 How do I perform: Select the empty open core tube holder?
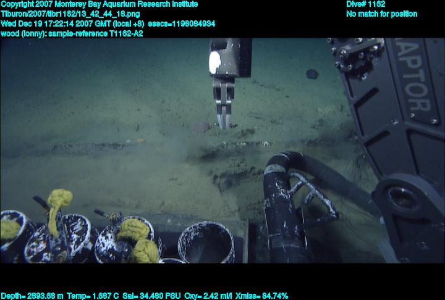[x=206, y=241]
